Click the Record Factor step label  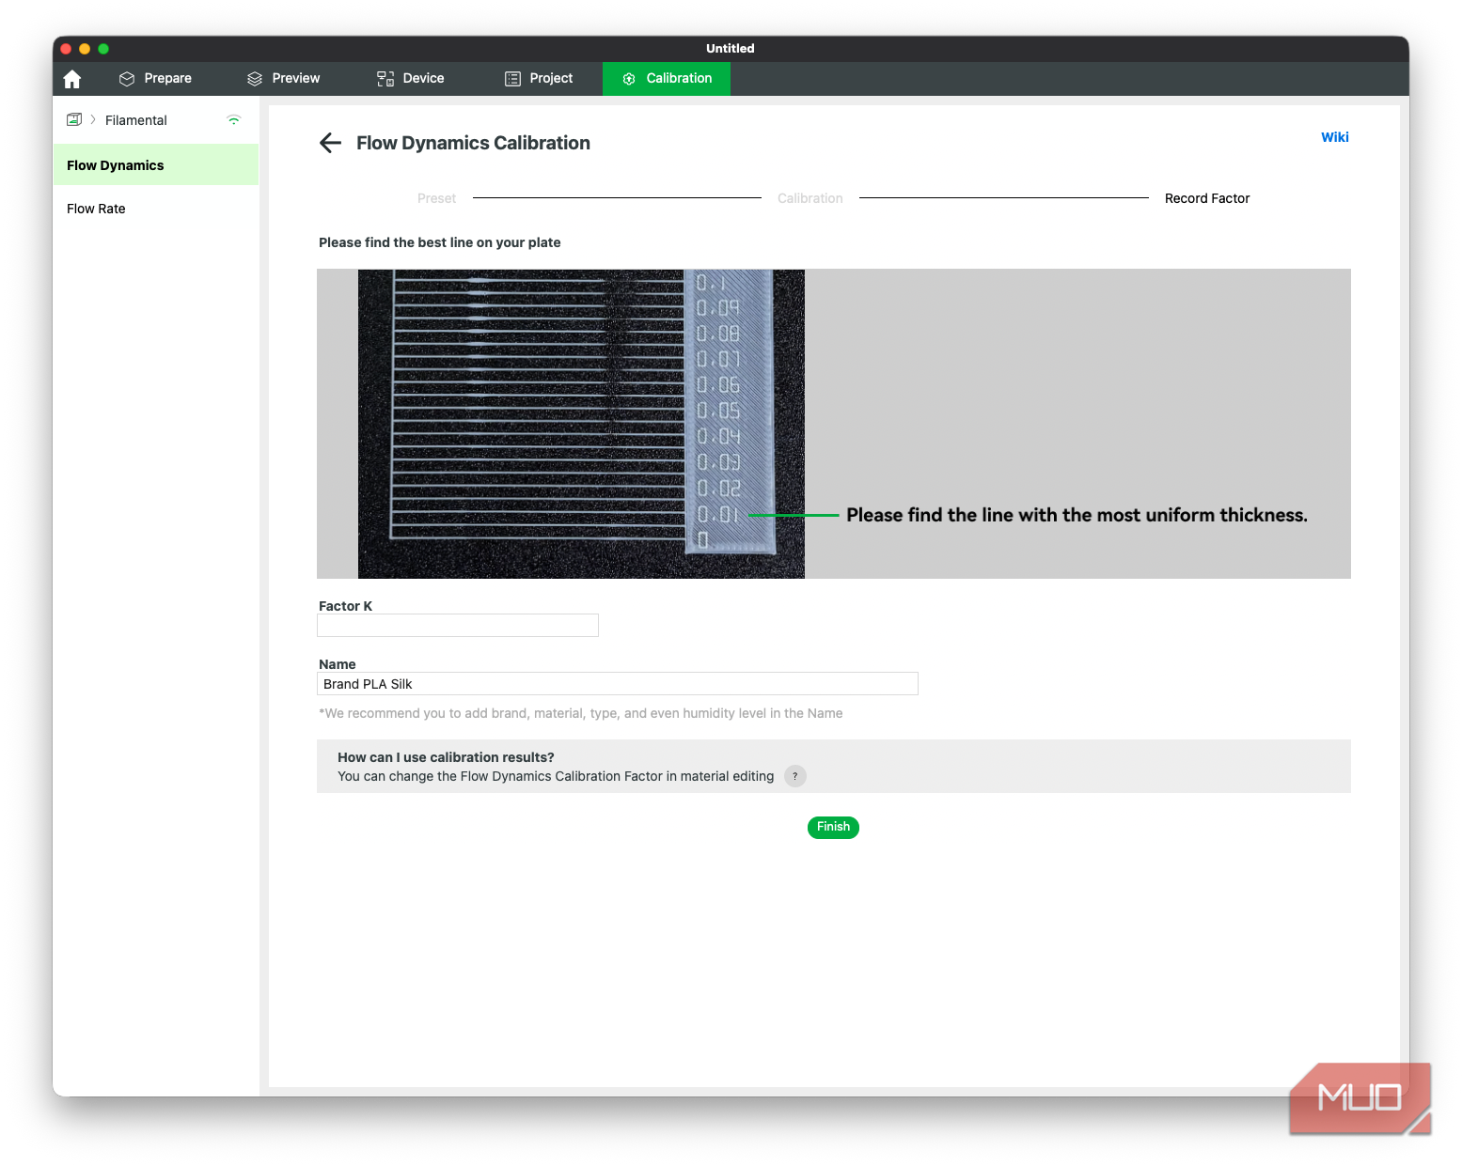coord(1207,198)
